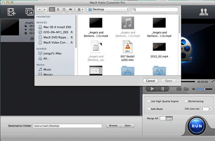Select MacX DVD Rippe... volume in sidebar

point(54,37)
